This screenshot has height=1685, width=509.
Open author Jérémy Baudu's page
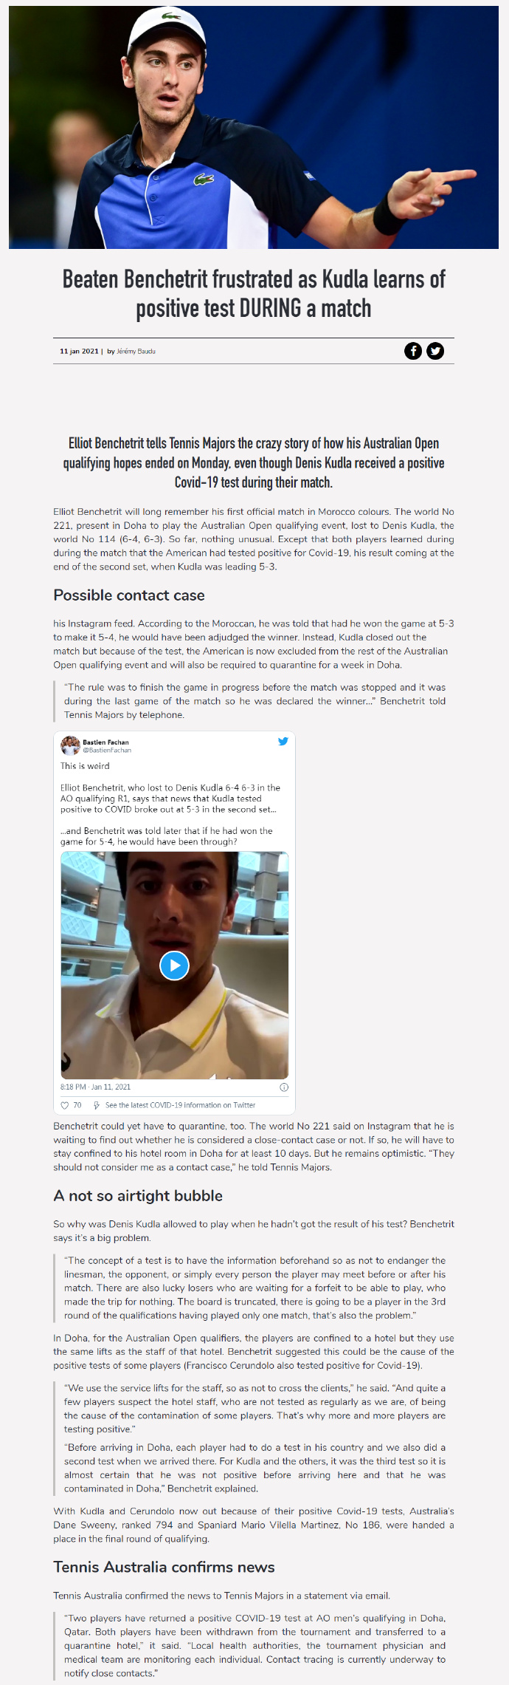click(136, 351)
